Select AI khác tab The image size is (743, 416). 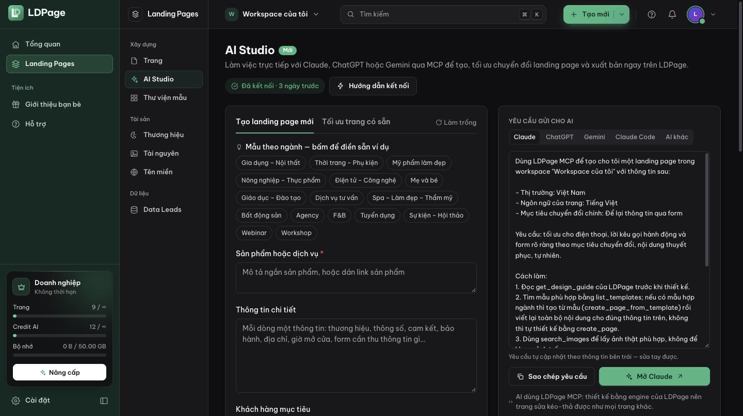click(677, 137)
